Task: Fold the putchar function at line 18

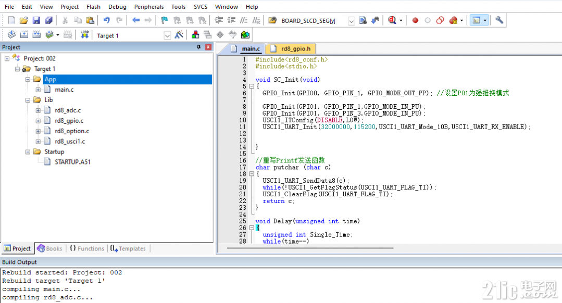Action: click(252, 174)
